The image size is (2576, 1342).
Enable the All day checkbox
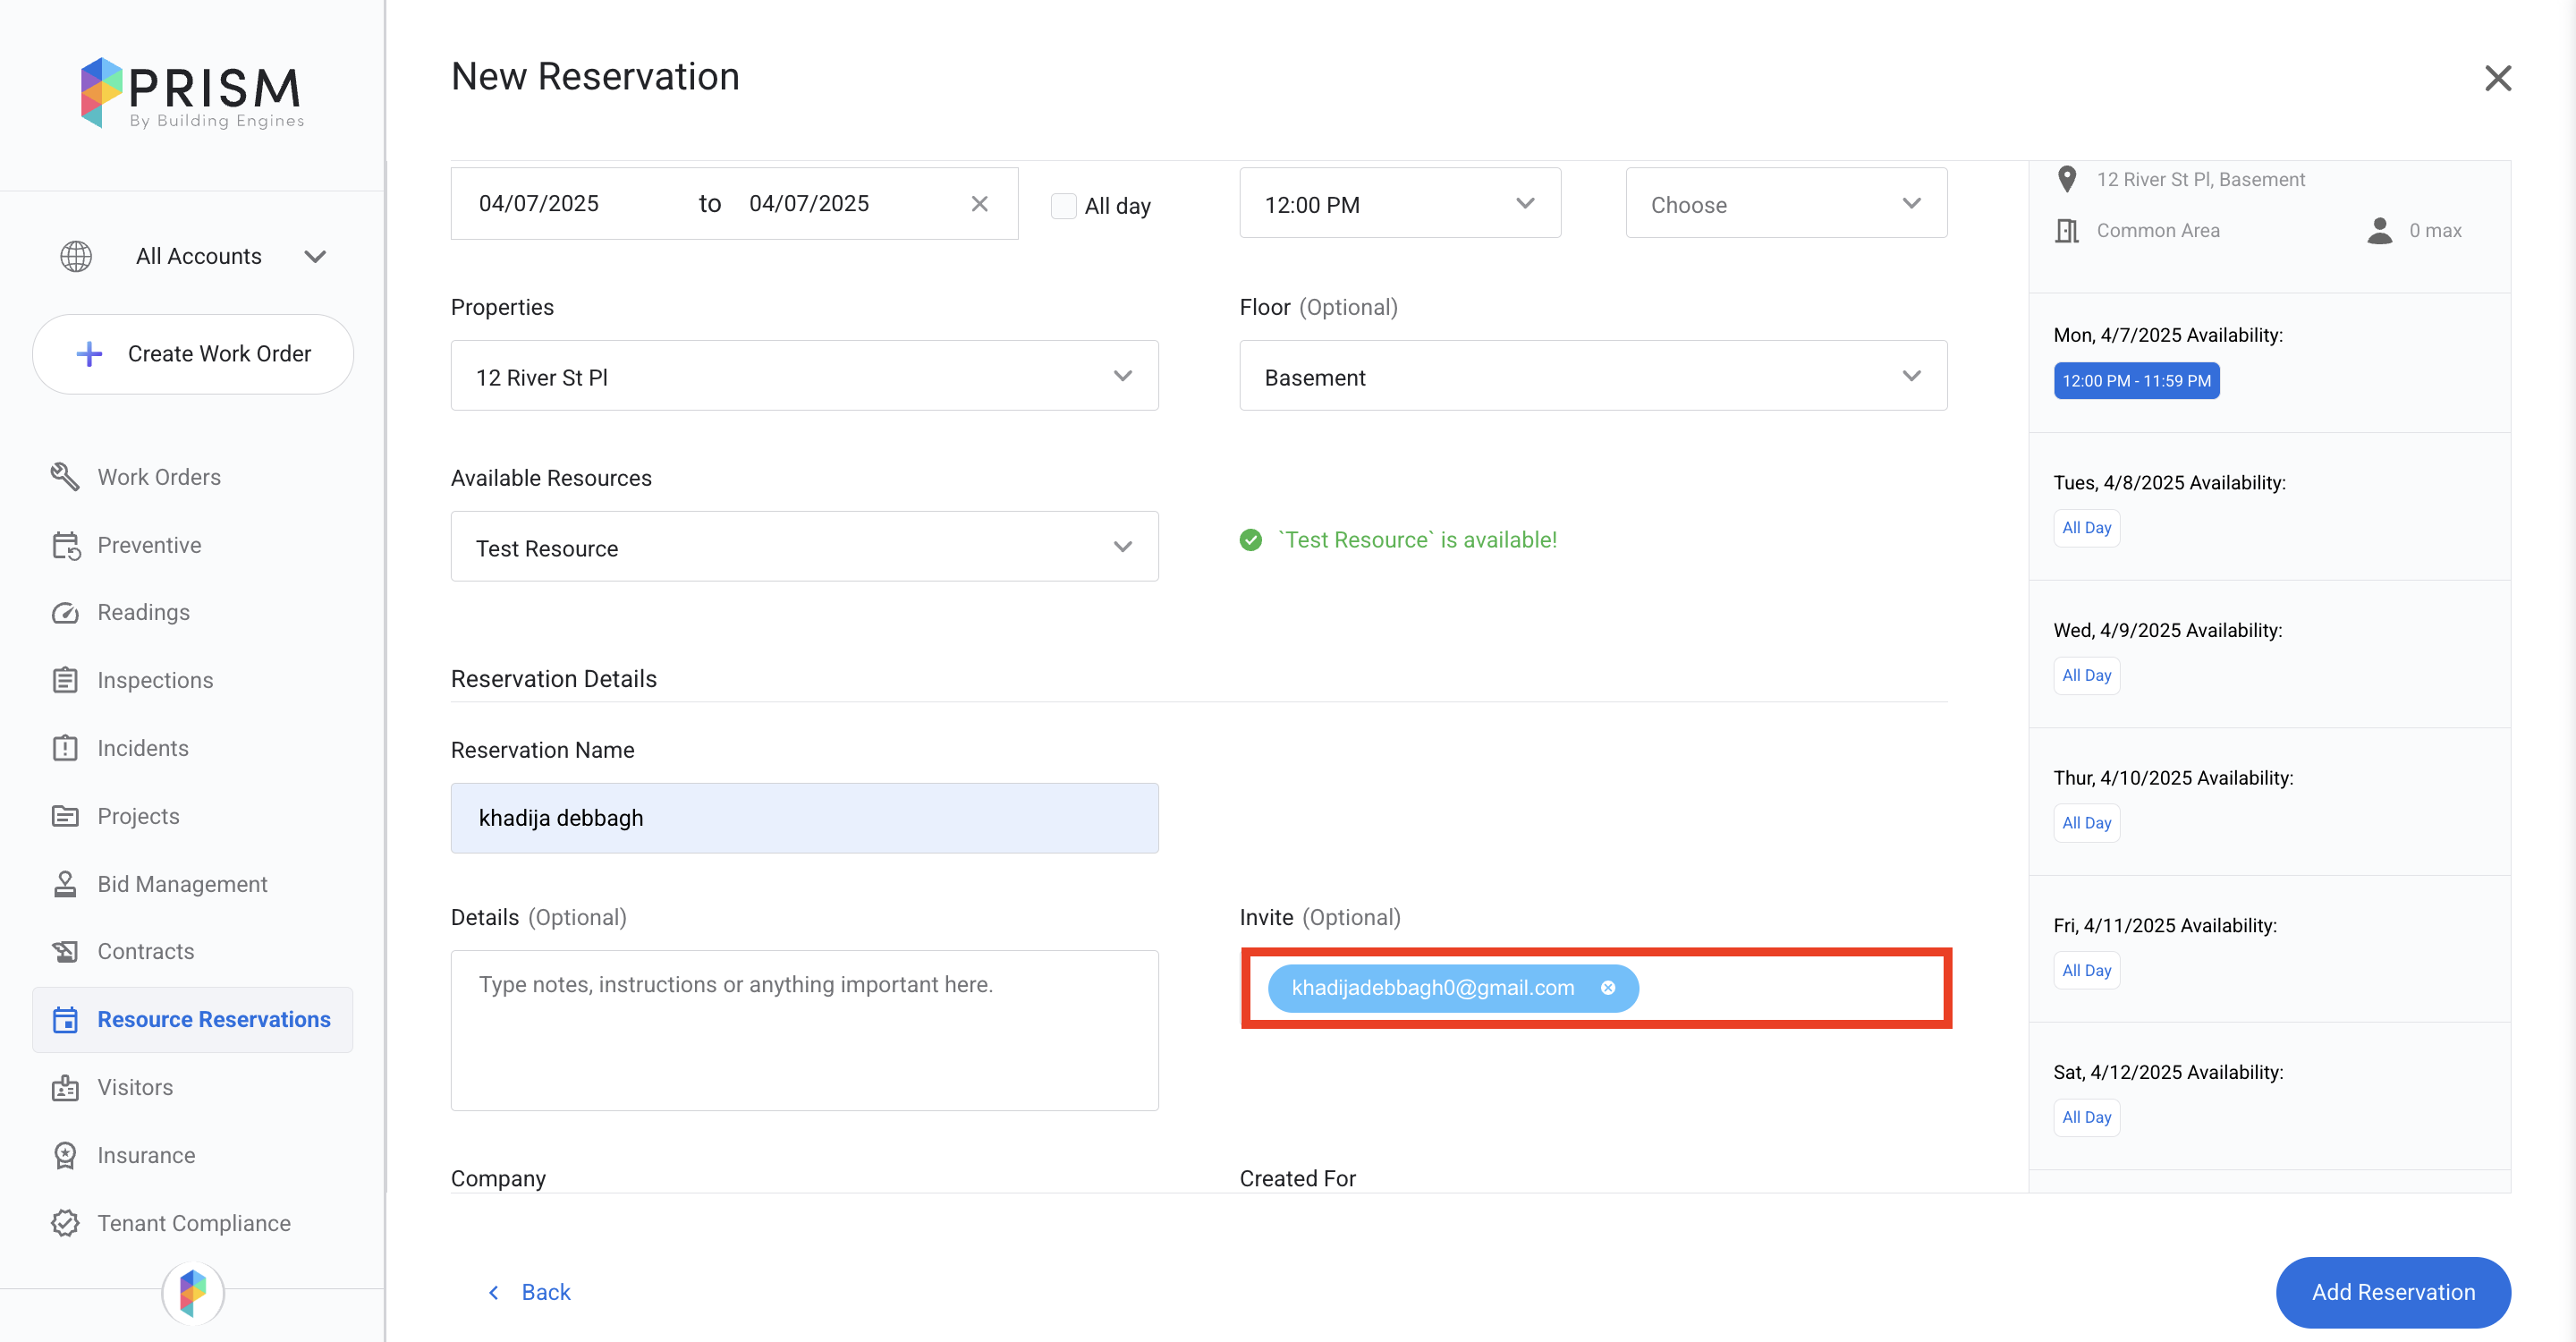pos(1063,206)
